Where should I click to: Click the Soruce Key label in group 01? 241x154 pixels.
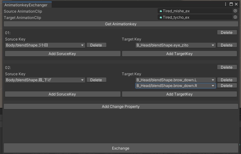pyautogui.click(x=15, y=39)
